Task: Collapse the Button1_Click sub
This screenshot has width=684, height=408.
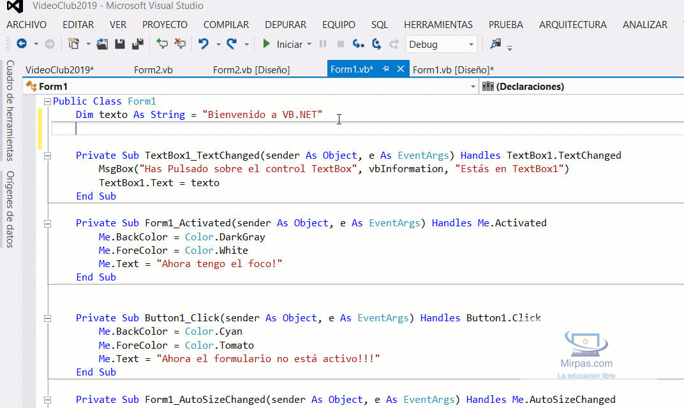Action: [x=48, y=318]
